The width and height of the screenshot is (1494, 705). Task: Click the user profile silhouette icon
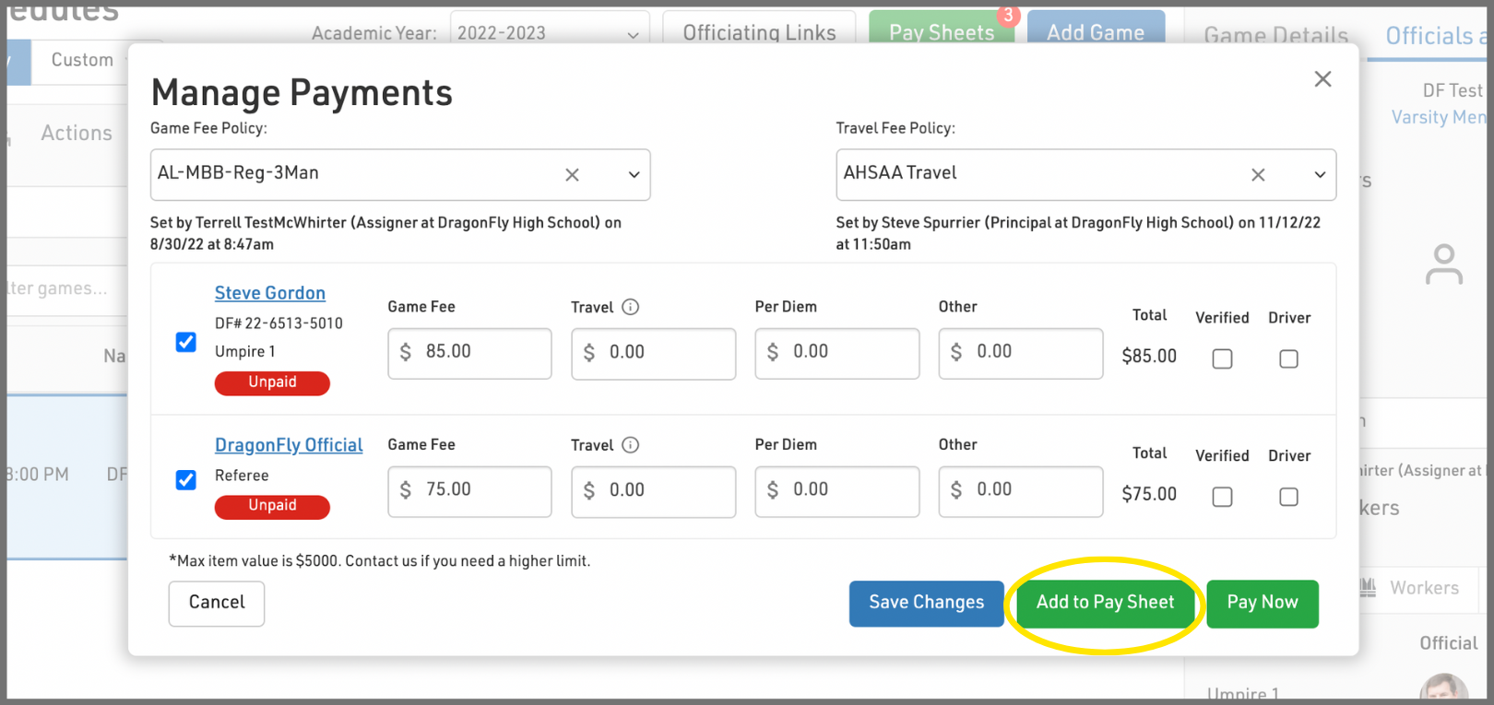tap(1443, 264)
